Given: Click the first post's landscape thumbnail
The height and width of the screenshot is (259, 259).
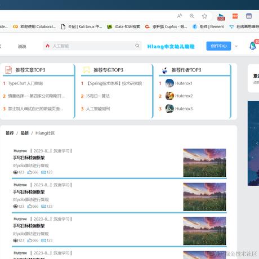Looking at the screenshot, I should click(204, 163).
